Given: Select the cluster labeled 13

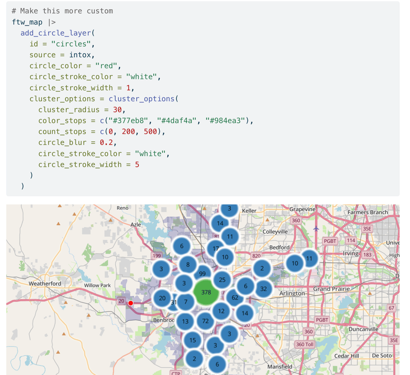Looking at the screenshot, I should (185, 321).
